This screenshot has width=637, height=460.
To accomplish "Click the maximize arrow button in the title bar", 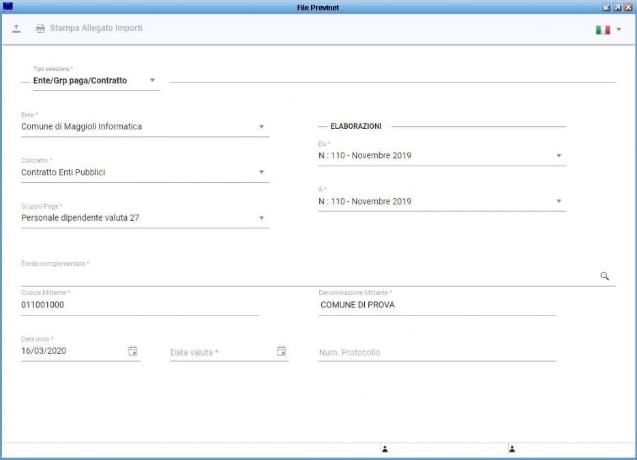I will pyautogui.click(x=617, y=7).
